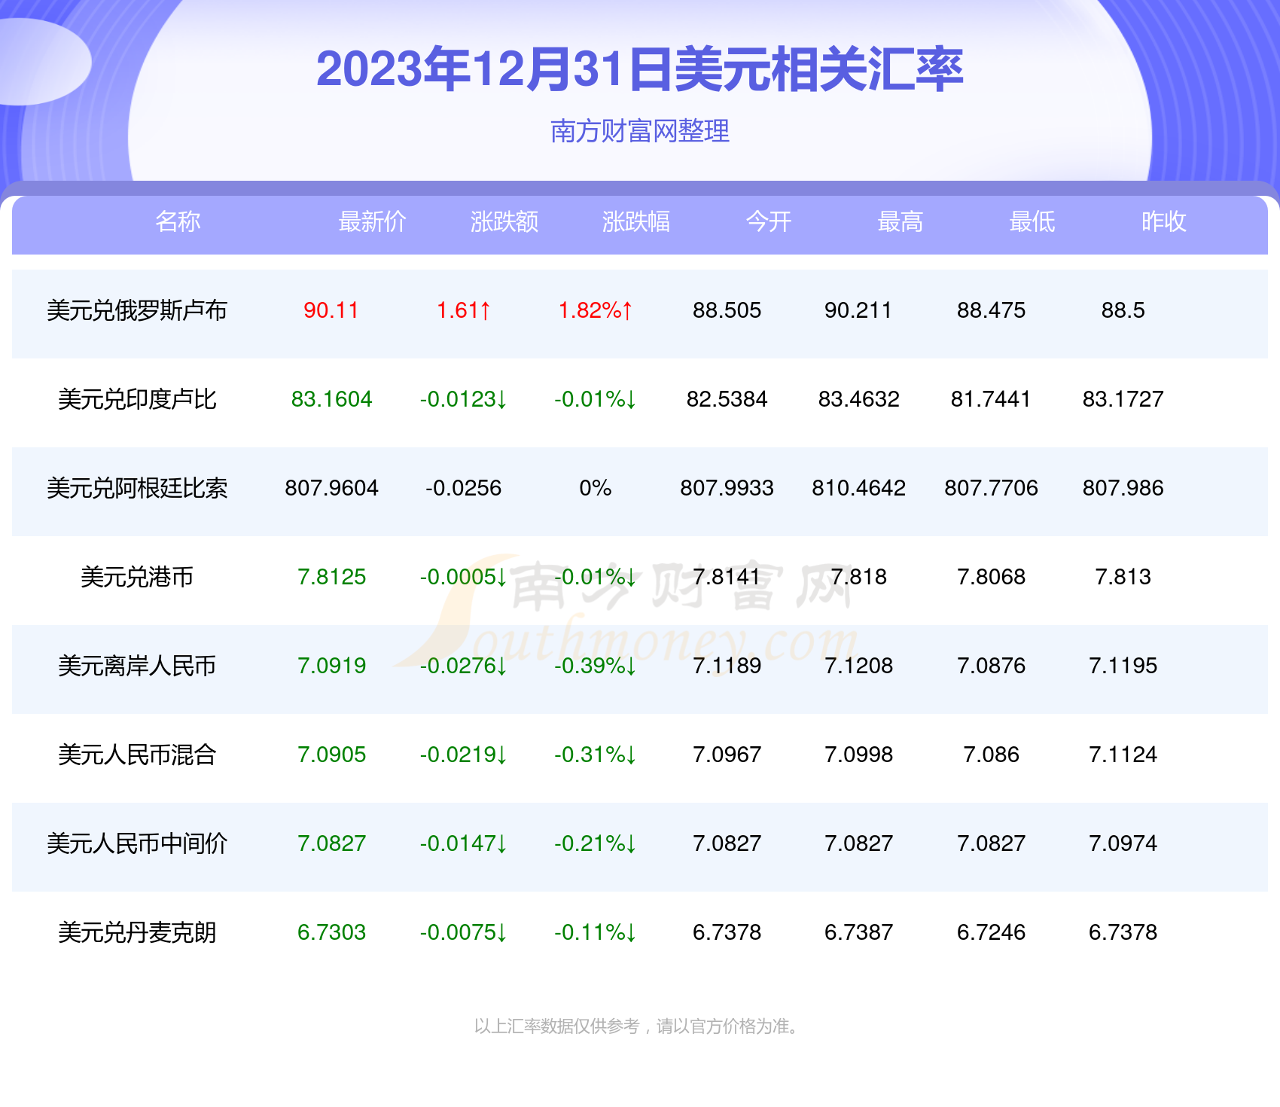The height and width of the screenshot is (1107, 1280).
Task: Click the change value -0.0147↓
Action: tap(464, 843)
